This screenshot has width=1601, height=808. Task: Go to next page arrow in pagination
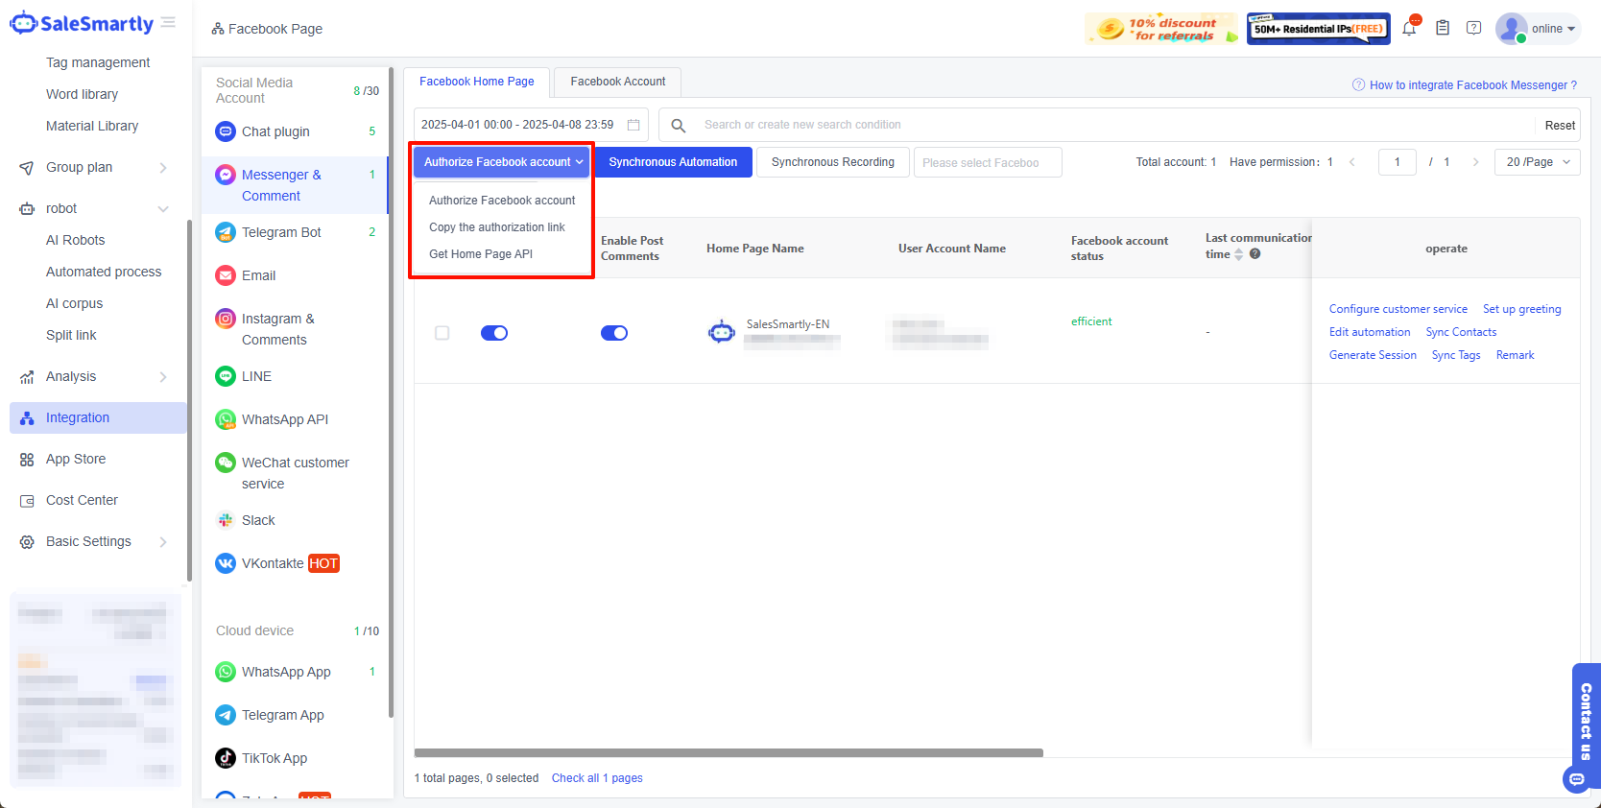pos(1475,162)
